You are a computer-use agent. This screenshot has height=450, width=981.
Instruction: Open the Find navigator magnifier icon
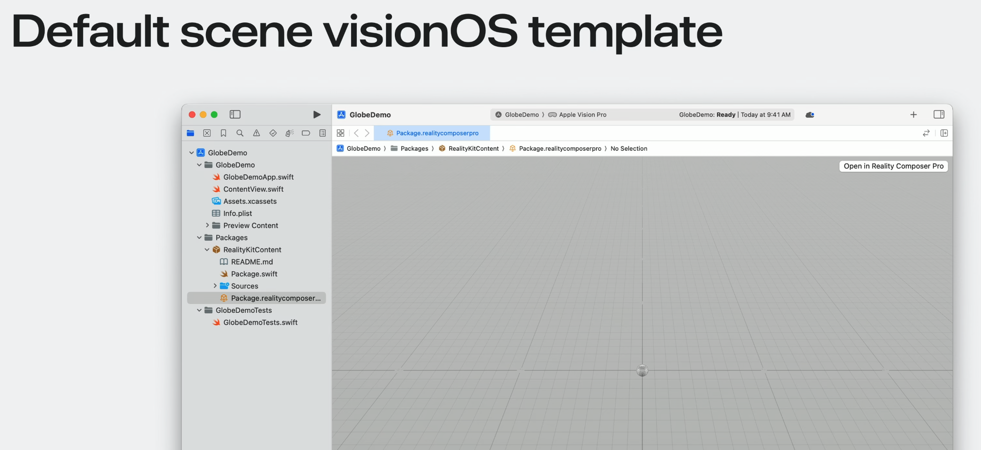click(240, 133)
